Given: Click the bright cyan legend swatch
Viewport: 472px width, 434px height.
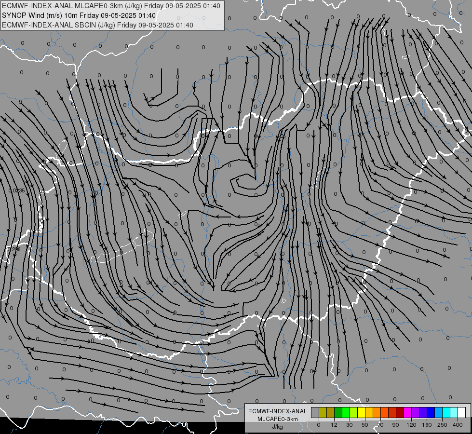Looking at the screenshot, I should [447, 412].
